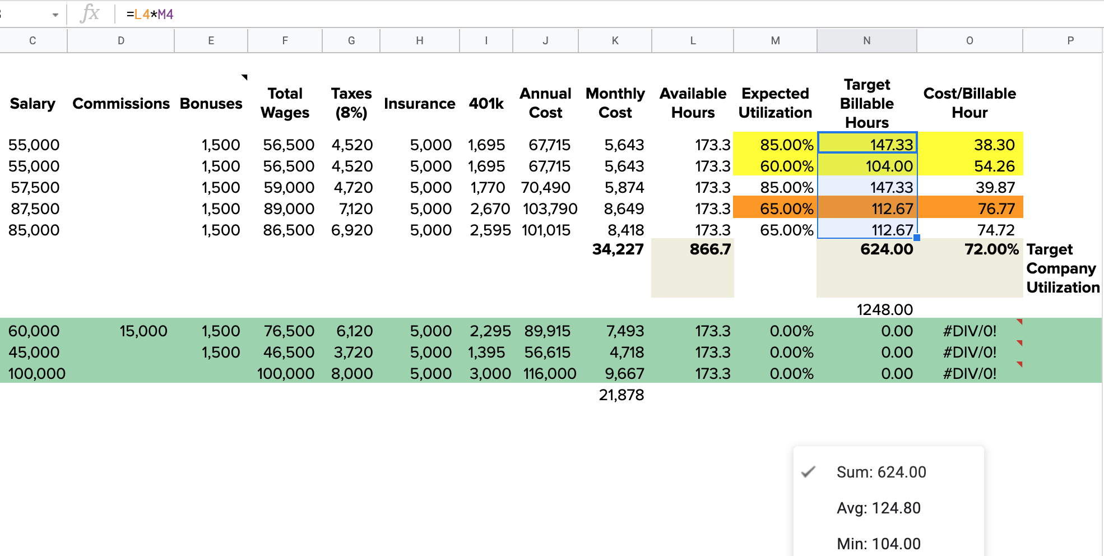The width and height of the screenshot is (1104, 556).
Task: Select the salary cell 45,000
Action: tap(33, 352)
